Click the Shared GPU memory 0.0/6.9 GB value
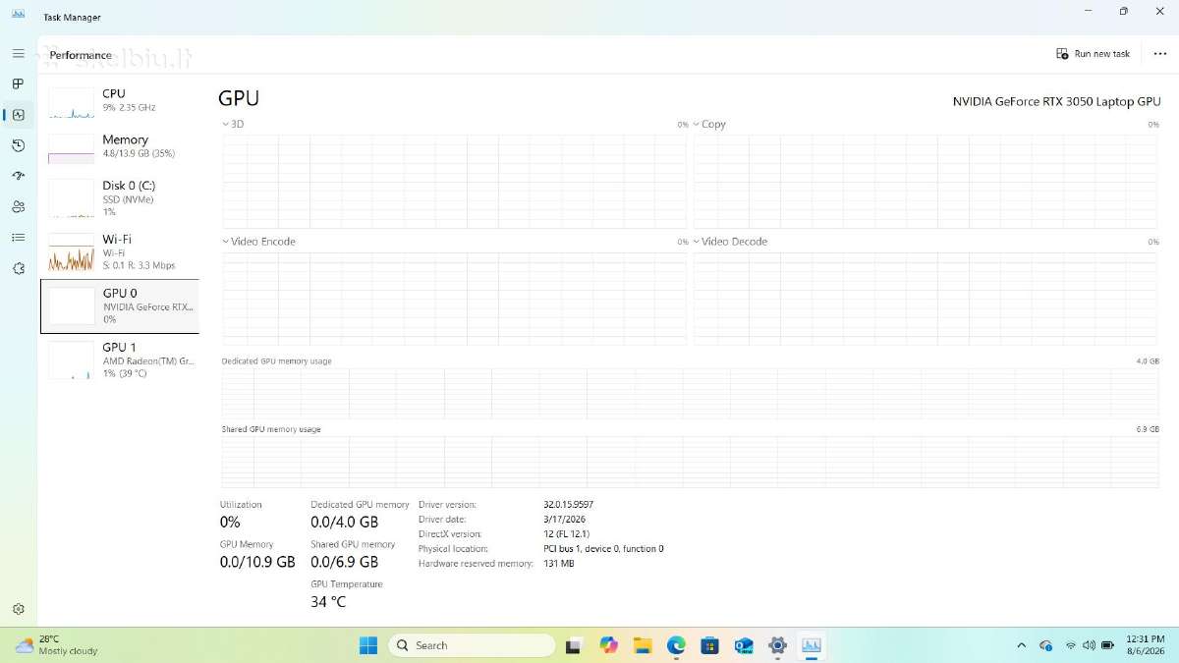The width and height of the screenshot is (1179, 663). click(344, 562)
